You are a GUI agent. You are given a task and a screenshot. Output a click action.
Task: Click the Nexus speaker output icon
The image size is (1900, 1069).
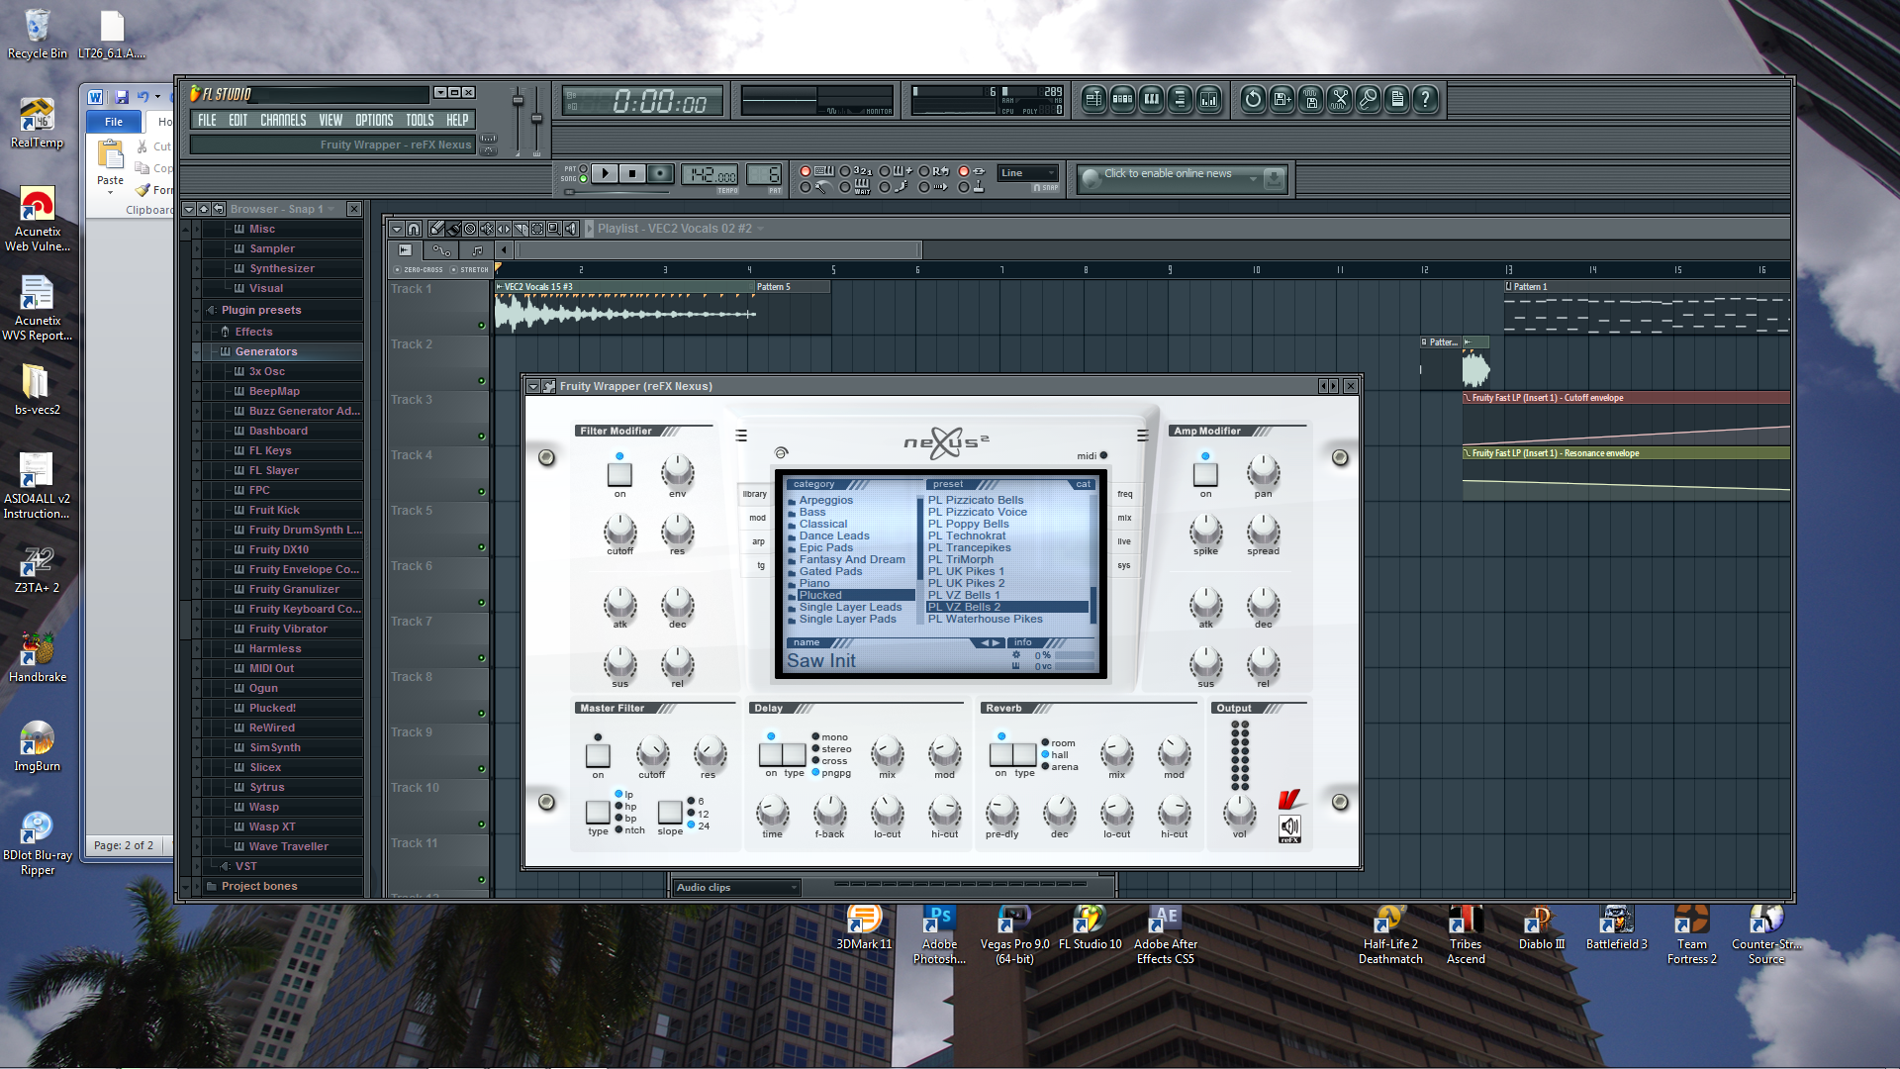click(1289, 827)
